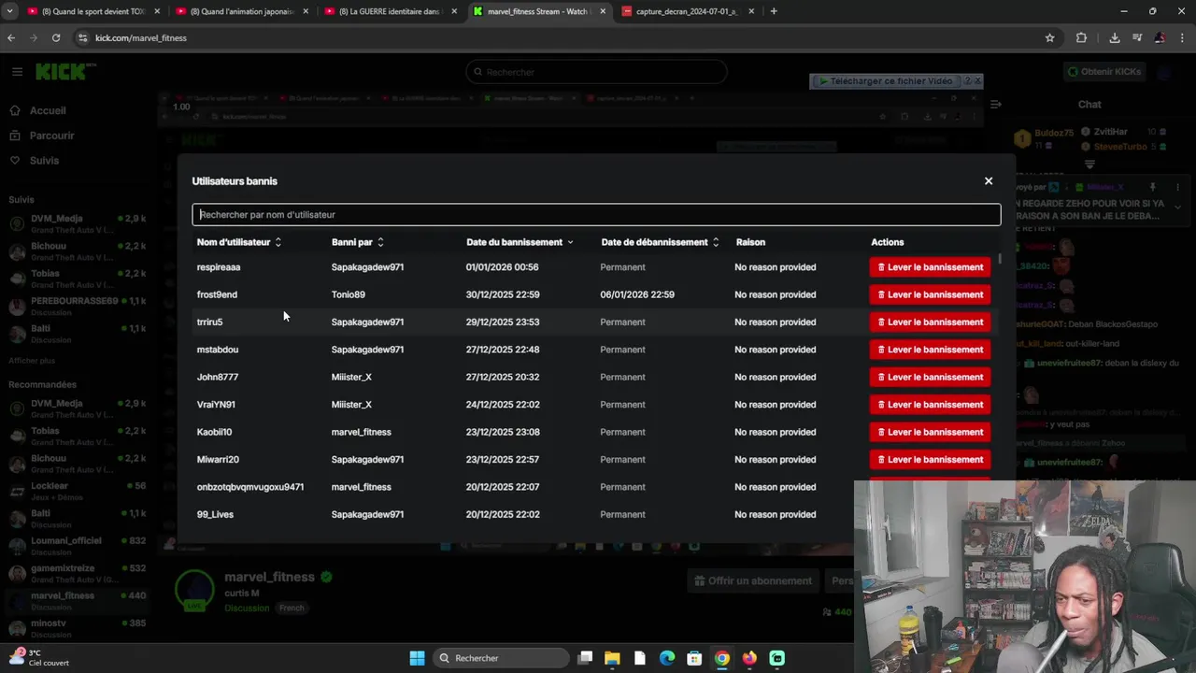Click the Raison column header
The width and height of the screenshot is (1196, 673).
tap(750, 242)
